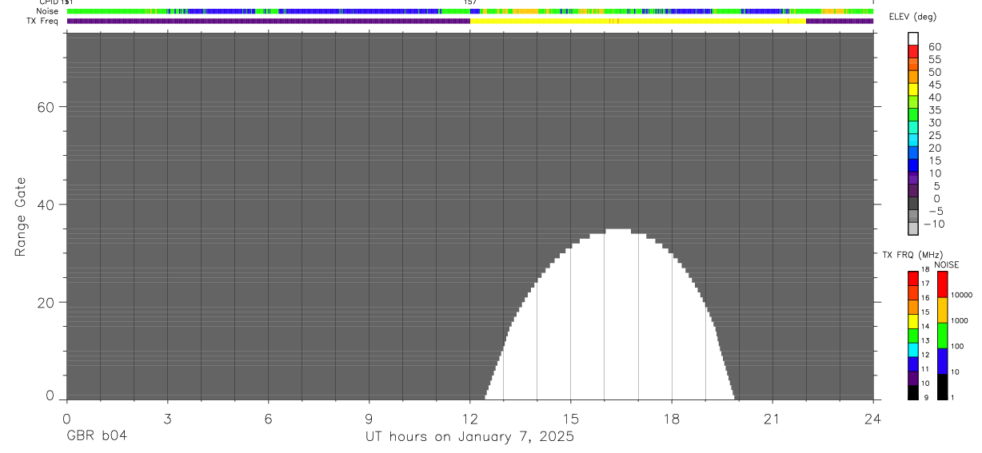The image size is (982, 453).
Task: Click the Range Gate tick label '20'
Action: pyautogui.click(x=46, y=303)
